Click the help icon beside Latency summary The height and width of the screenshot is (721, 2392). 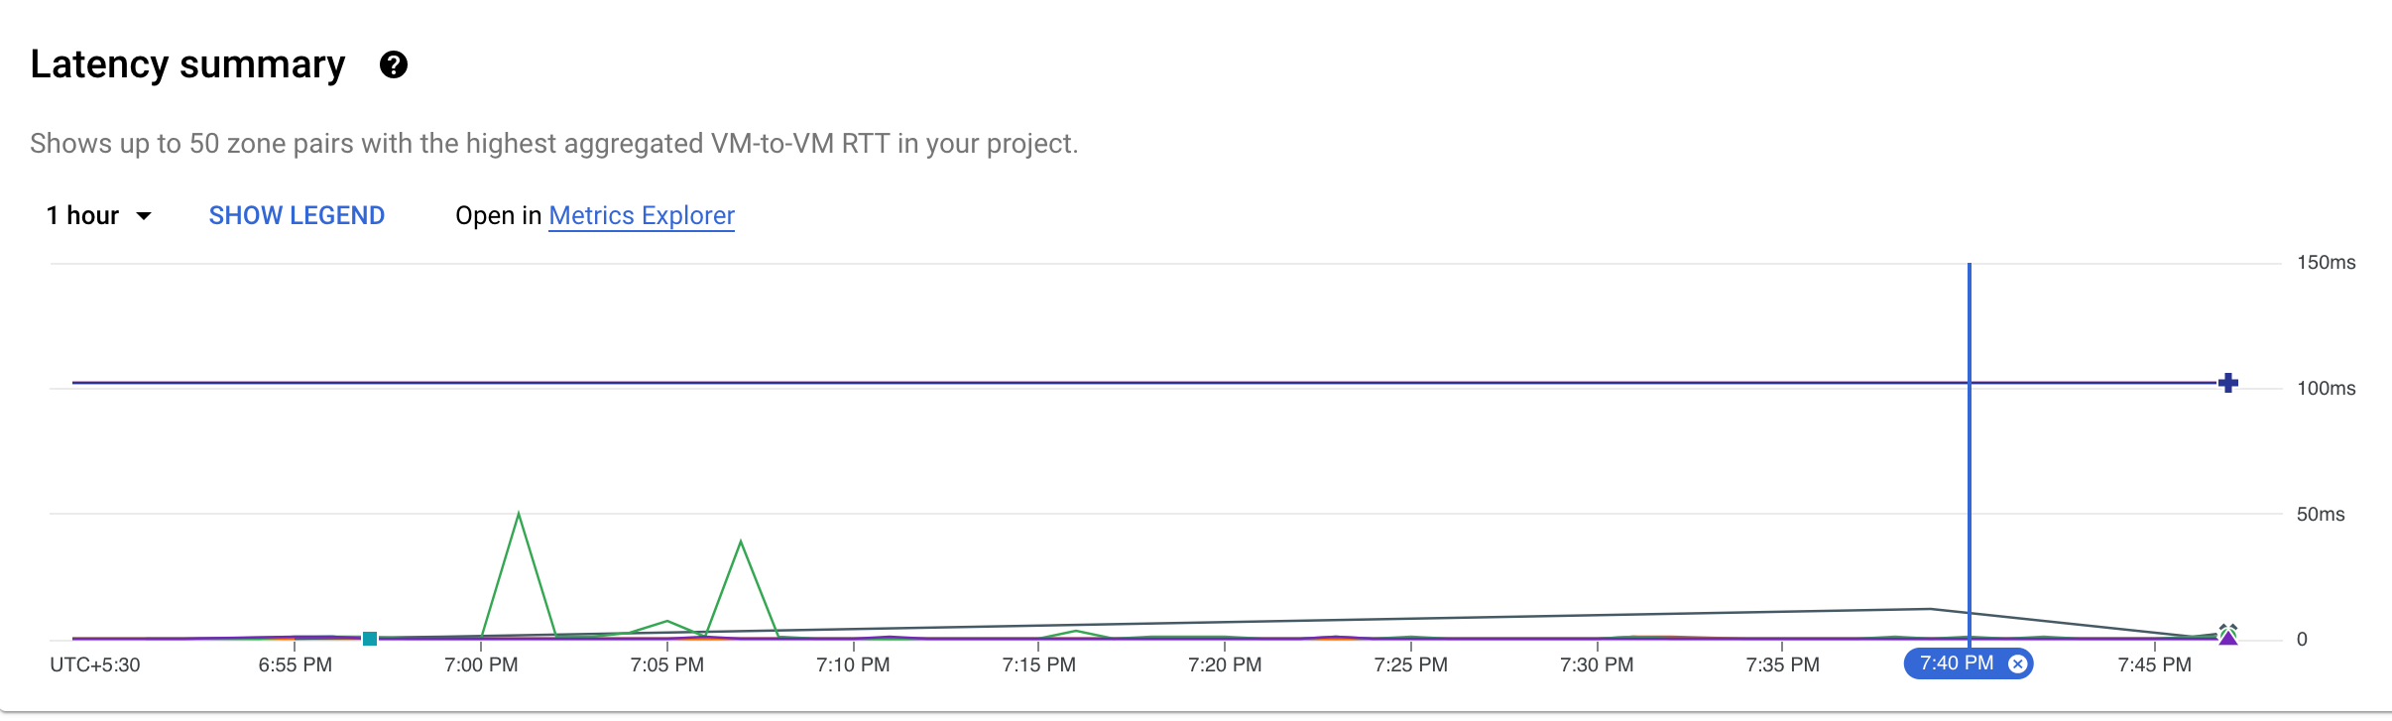[x=394, y=65]
